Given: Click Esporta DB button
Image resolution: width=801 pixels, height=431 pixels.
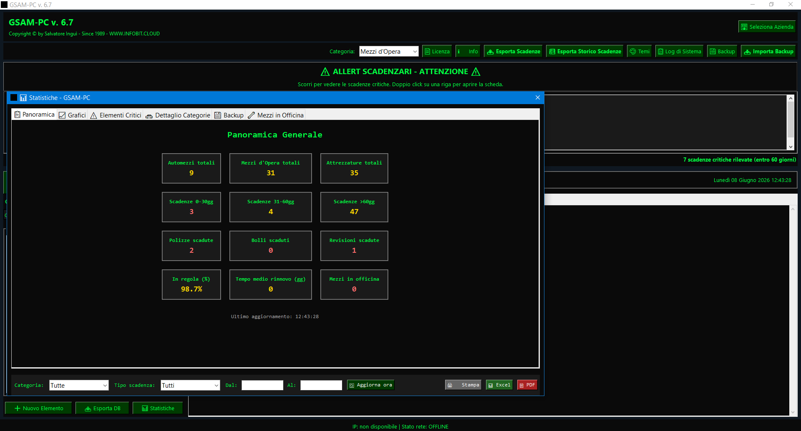Looking at the screenshot, I should 102,408.
